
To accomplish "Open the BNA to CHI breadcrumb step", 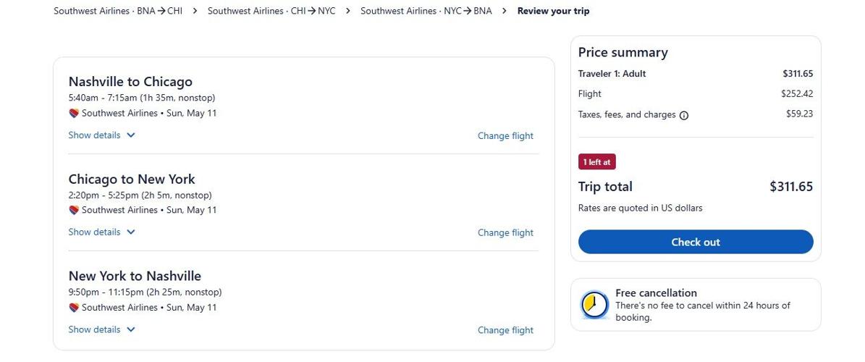I will click(118, 11).
